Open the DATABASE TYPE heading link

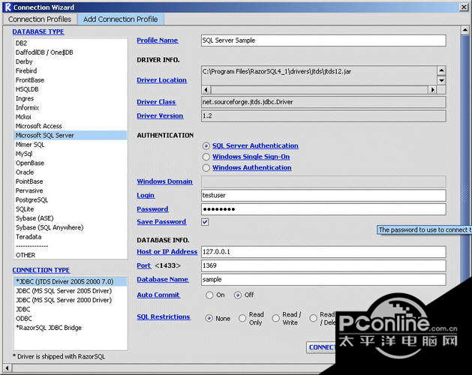[38, 31]
